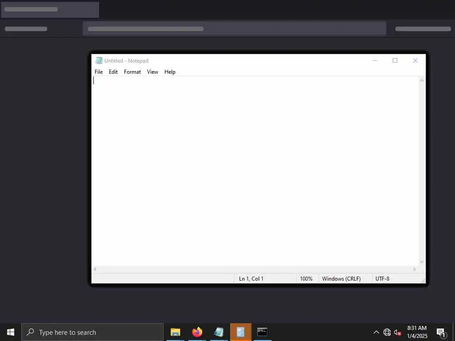Viewport: 455px width, 341px height.
Task: Open the Windows Start menu
Action: coord(11,332)
